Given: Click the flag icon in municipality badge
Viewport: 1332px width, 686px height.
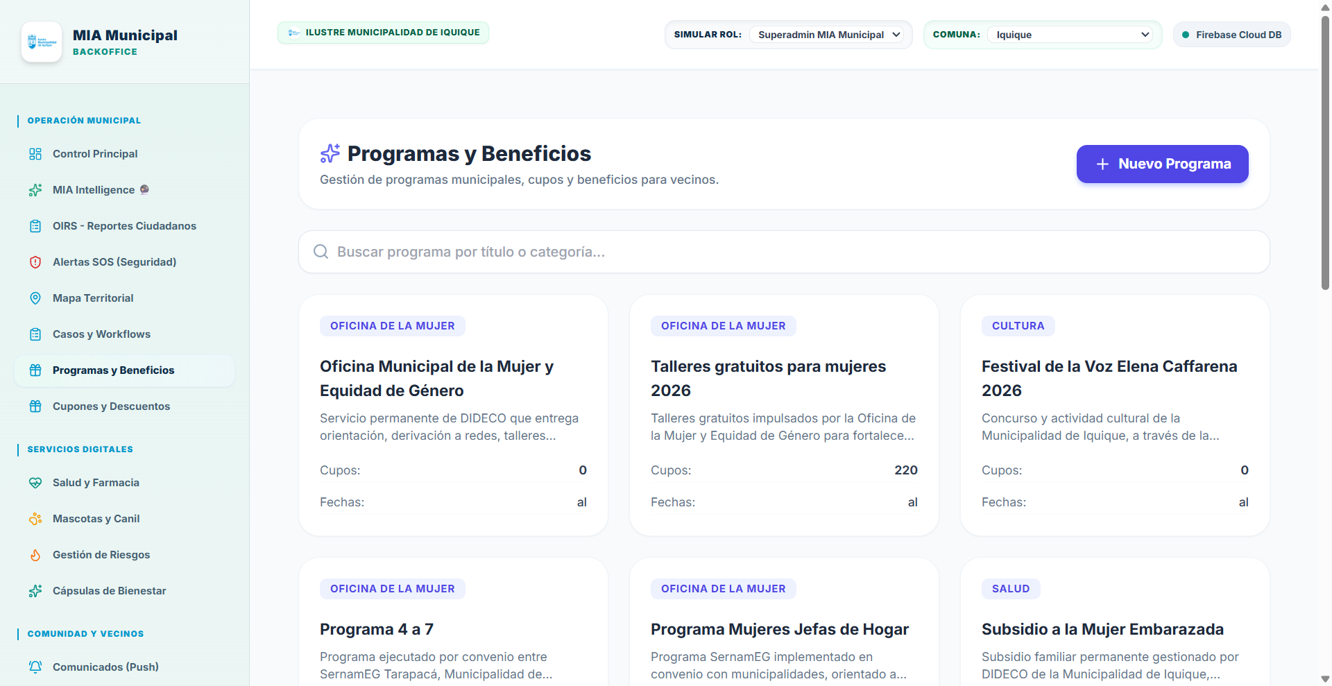Looking at the screenshot, I should click(294, 33).
